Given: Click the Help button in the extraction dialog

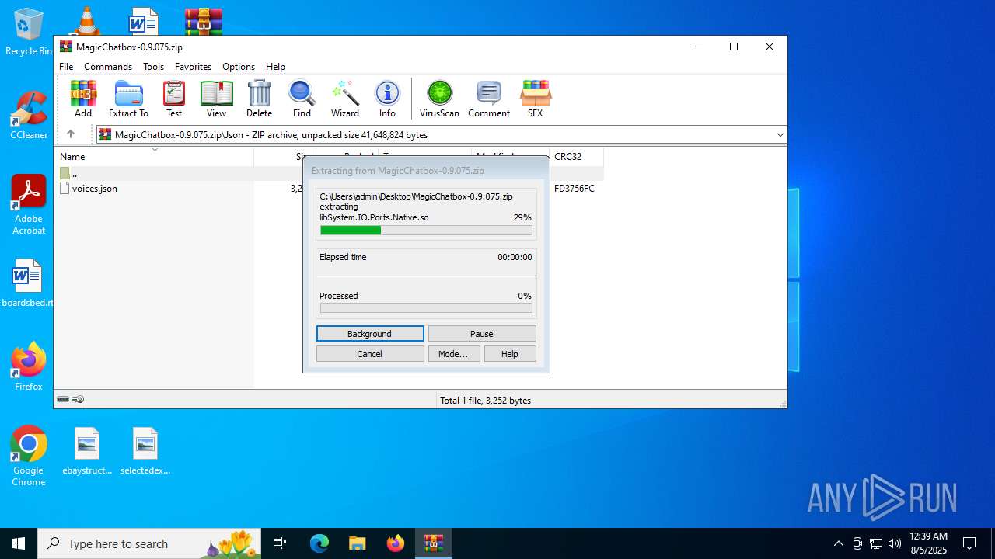Looking at the screenshot, I should tap(510, 354).
